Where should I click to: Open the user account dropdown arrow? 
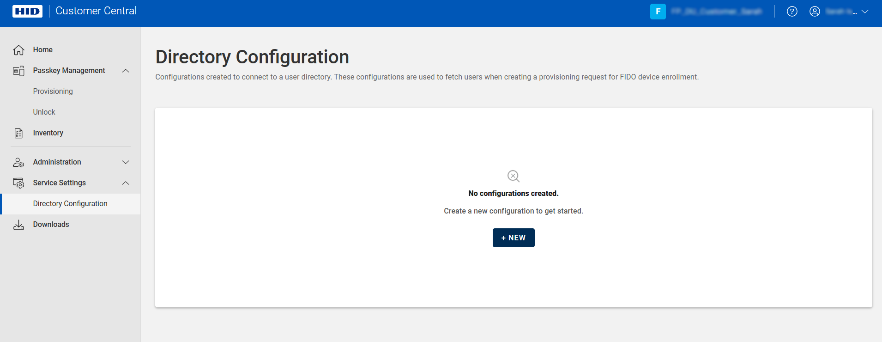(865, 12)
